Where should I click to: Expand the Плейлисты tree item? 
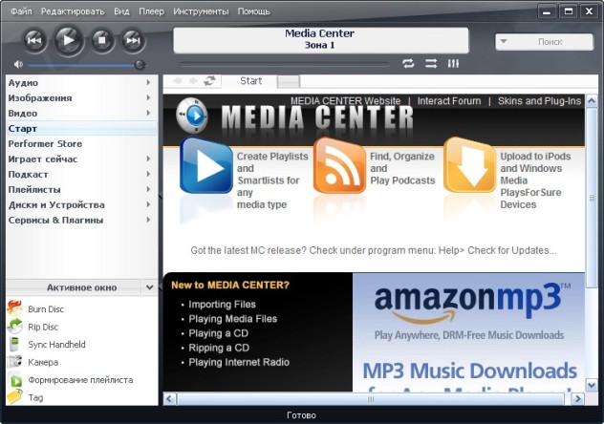[148, 190]
